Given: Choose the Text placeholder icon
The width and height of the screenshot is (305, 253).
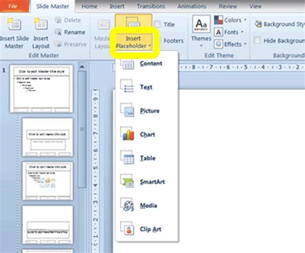Looking at the screenshot, I should click(127, 86).
